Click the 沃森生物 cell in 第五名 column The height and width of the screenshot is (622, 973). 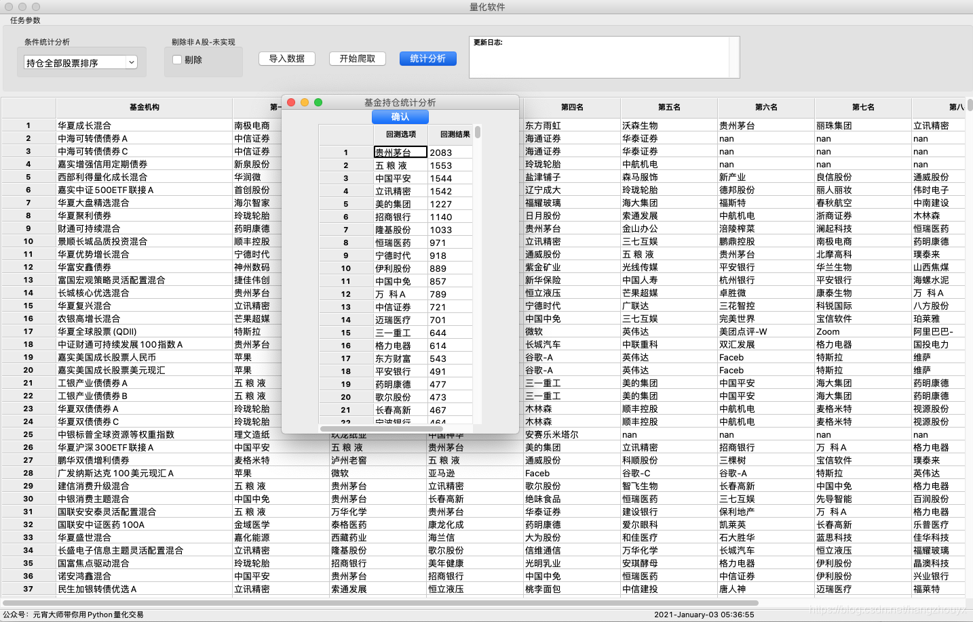pos(669,125)
